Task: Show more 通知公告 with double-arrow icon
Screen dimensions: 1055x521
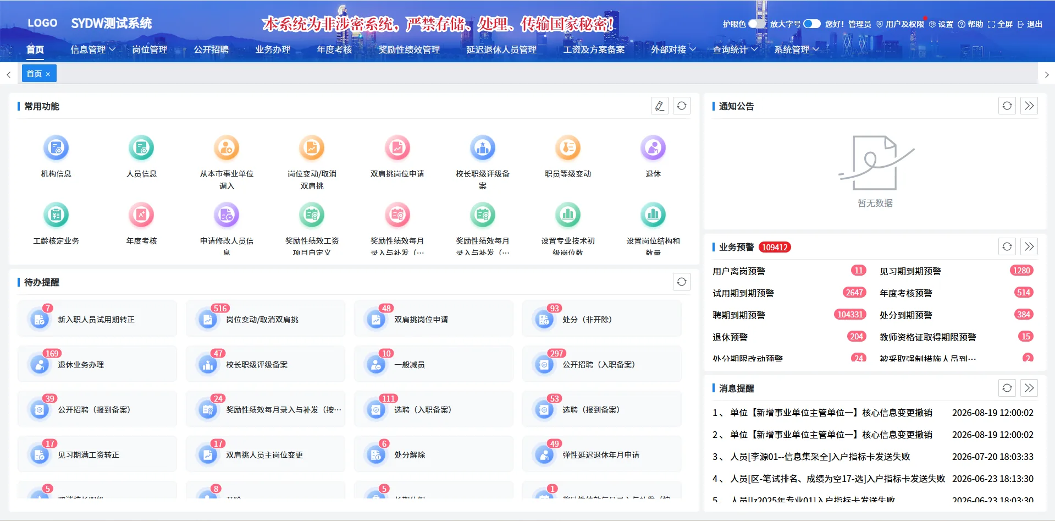Action: (1029, 106)
